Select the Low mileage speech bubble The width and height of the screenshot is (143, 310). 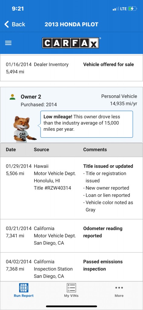[x=86, y=124]
